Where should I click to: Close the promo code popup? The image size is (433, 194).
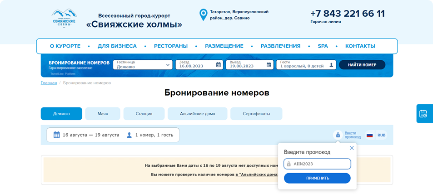coord(352,148)
